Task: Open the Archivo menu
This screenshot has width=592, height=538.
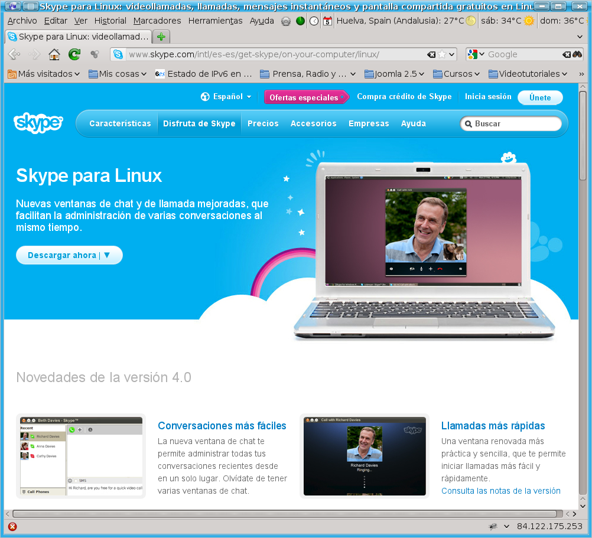Action: coord(22,21)
